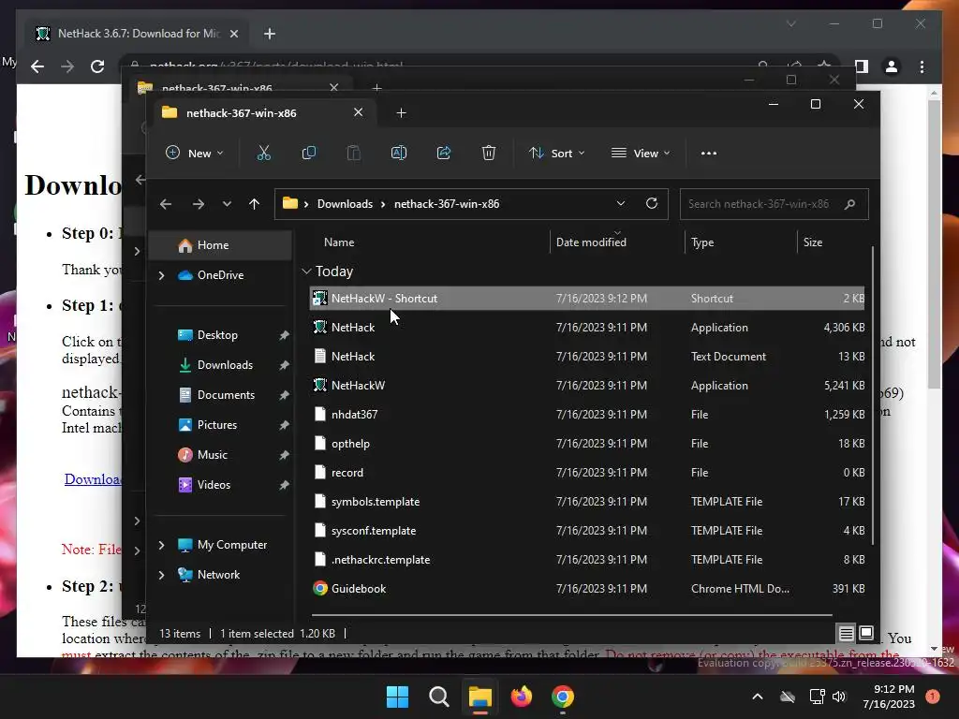Open Windows Start menu
Screen dimensions: 959x719
point(397,697)
